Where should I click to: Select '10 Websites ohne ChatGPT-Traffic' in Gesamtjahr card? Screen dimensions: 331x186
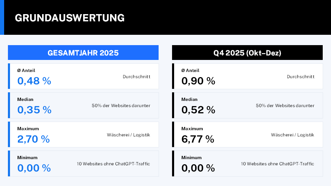113,164
